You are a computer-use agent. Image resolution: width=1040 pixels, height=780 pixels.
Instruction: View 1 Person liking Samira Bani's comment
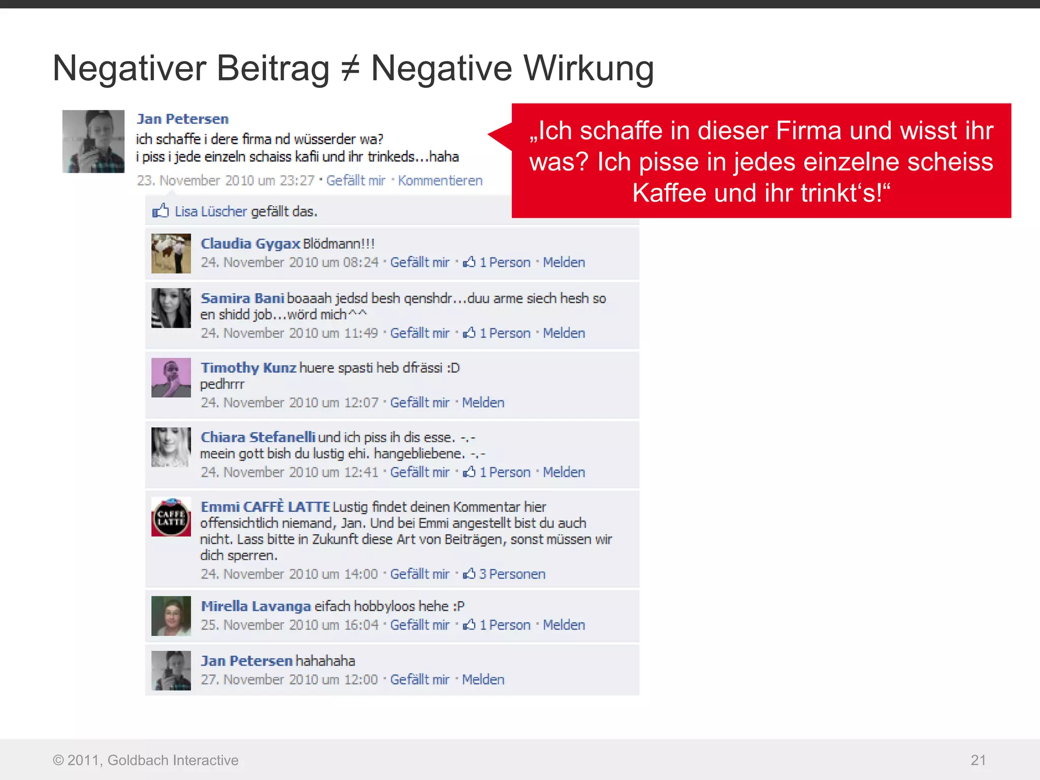click(505, 333)
